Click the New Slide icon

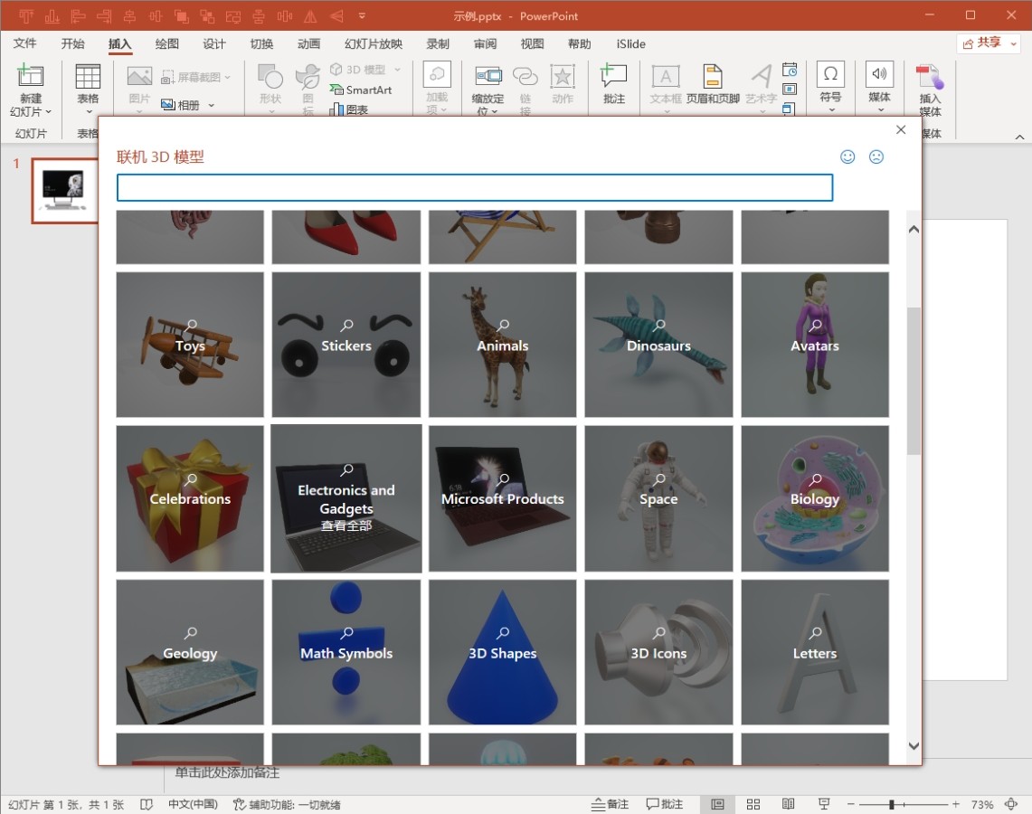[x=31, y=78]
